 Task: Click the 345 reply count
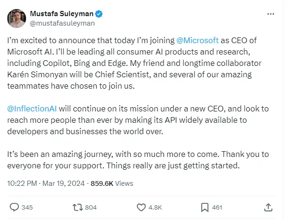[x=27, y=207]
